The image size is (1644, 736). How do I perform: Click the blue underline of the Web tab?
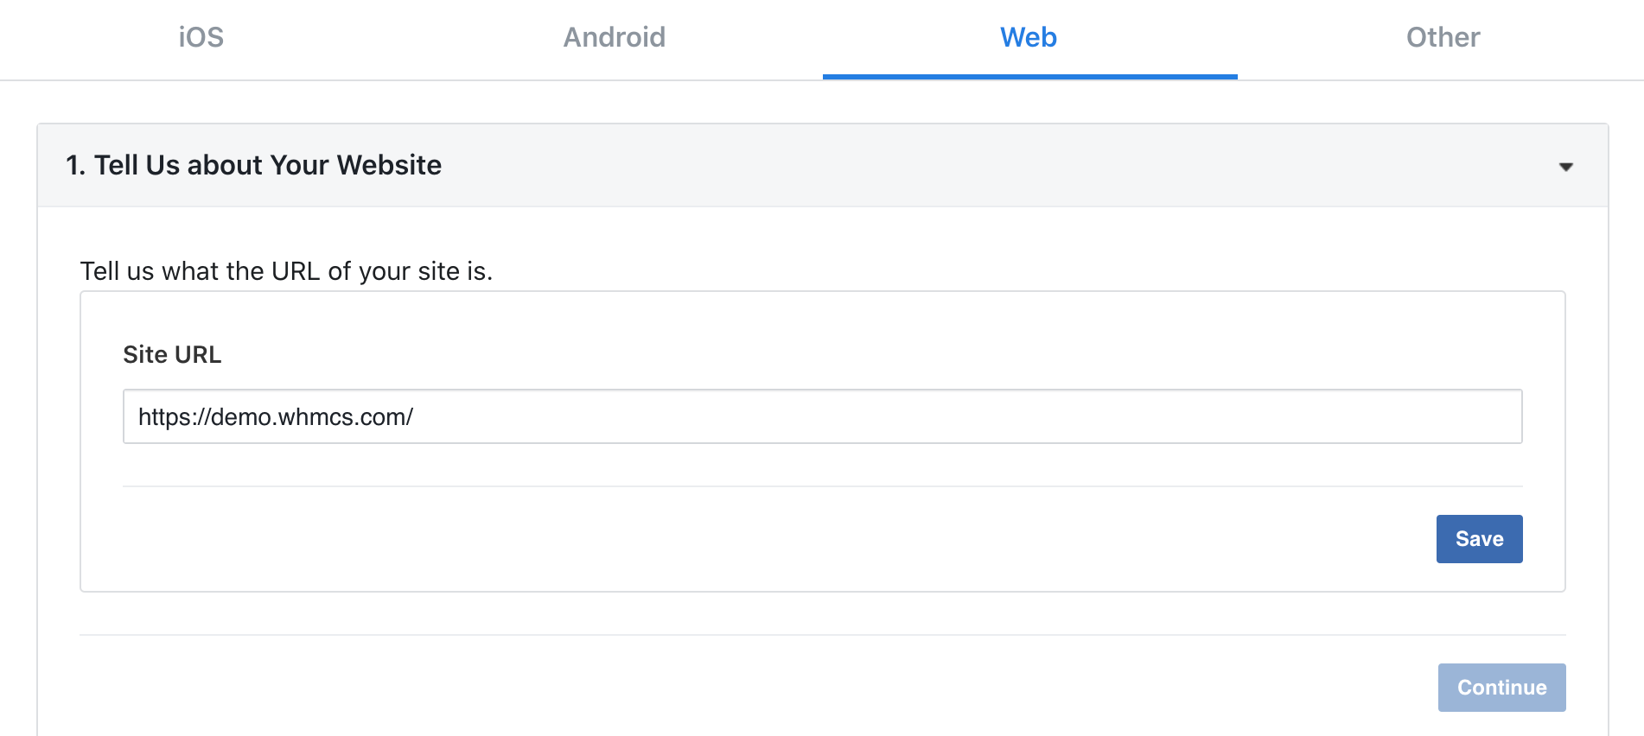[1029, 77]
